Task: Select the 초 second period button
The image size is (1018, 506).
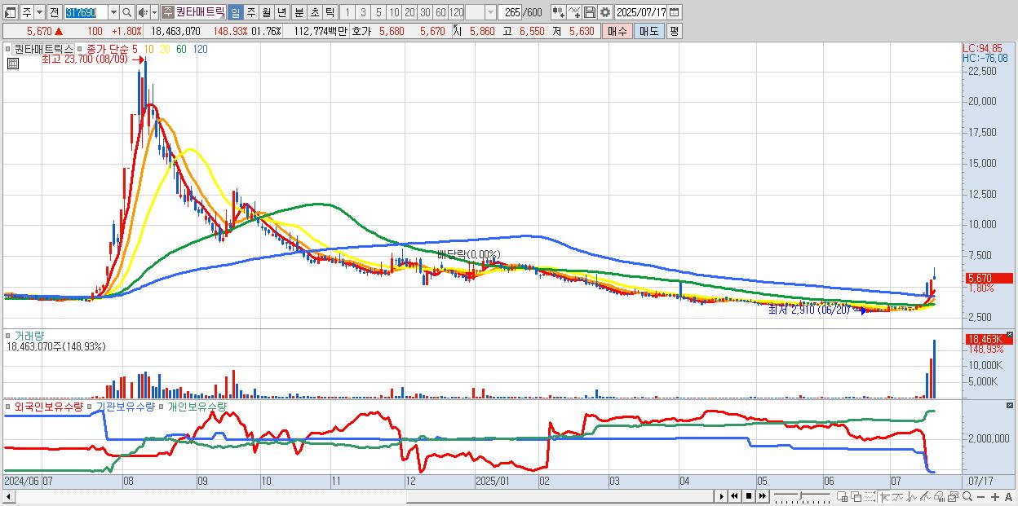Action: [x=315, y=13]
